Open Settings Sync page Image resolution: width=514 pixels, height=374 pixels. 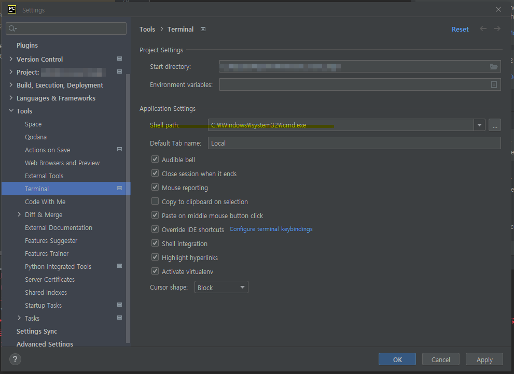coord(37,331)
